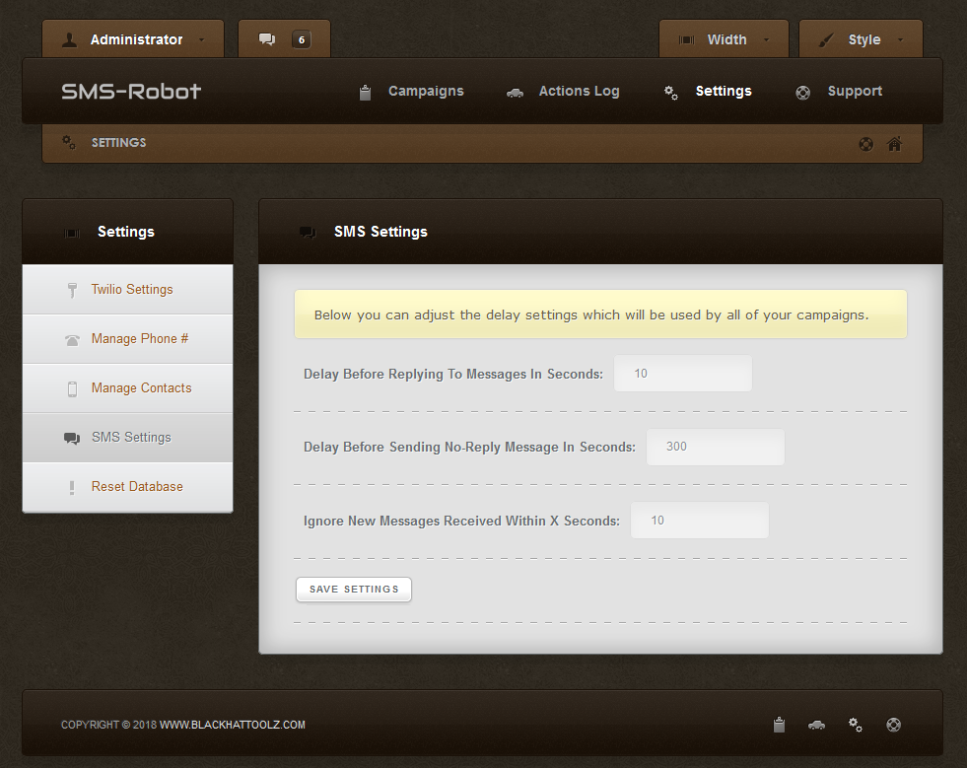
Task: Focus the ignore new messages seconds field
Action: click(699, 521)
